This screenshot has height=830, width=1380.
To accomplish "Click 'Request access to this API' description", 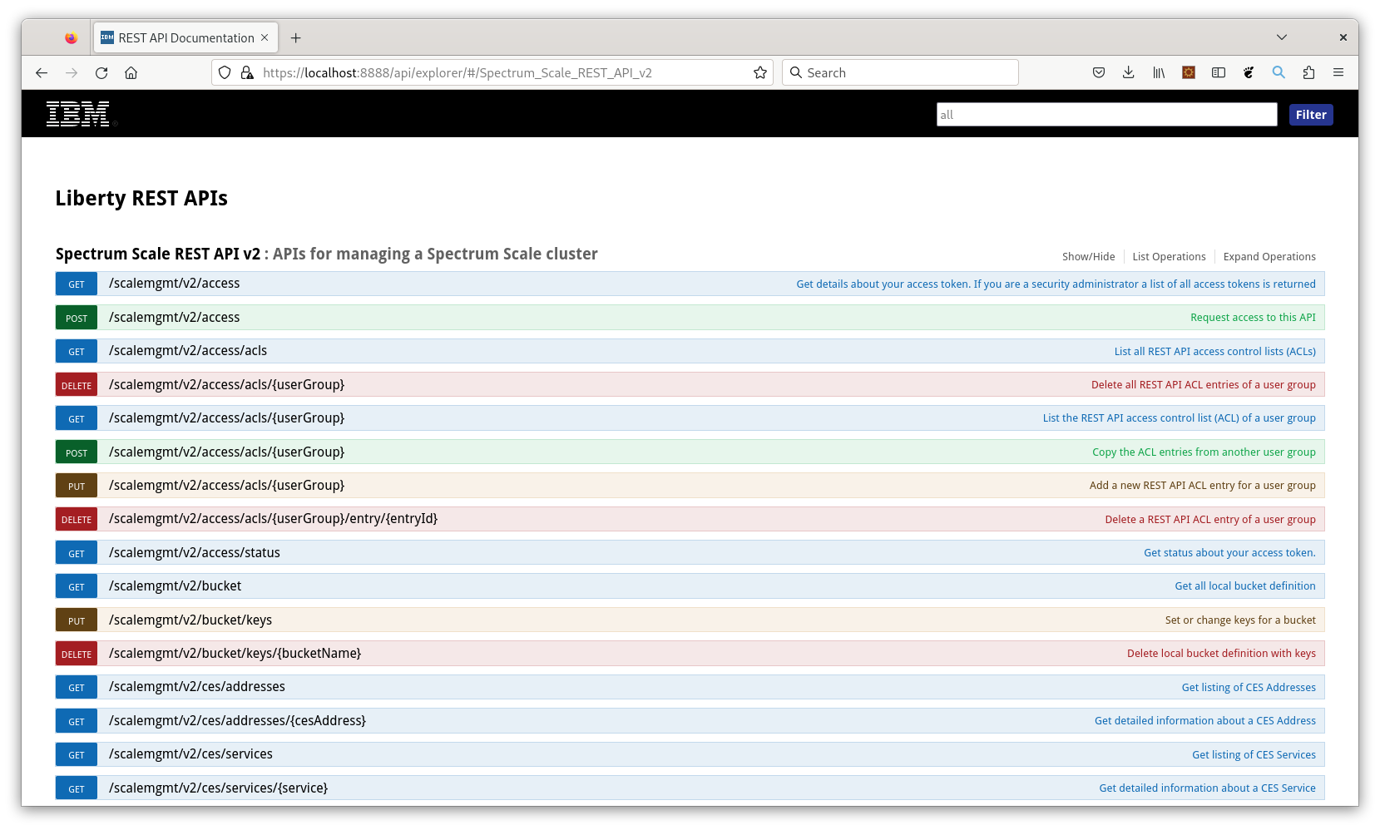I will (1253, 318).
